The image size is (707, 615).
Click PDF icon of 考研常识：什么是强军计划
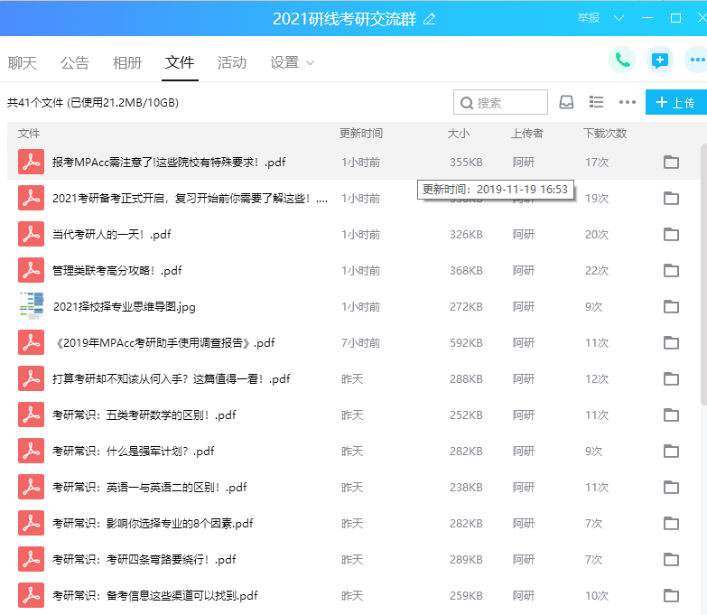(32, 451)
